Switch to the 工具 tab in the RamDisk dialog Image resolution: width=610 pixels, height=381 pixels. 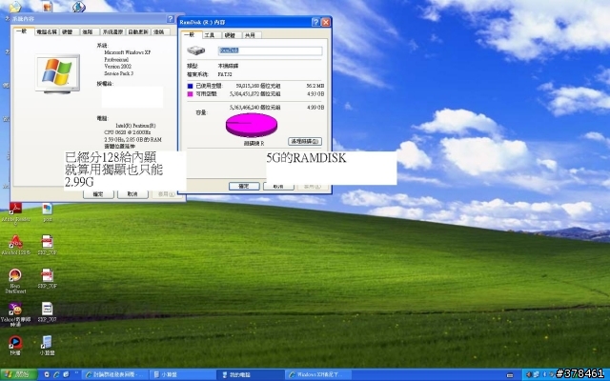coord(210,35)
